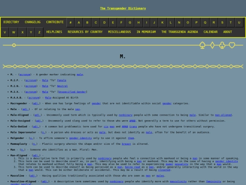Open man-aligned link in Male-Aligned entry
Image resolution: width=246 pixels, height=185 pixels.
pos(223,115)
